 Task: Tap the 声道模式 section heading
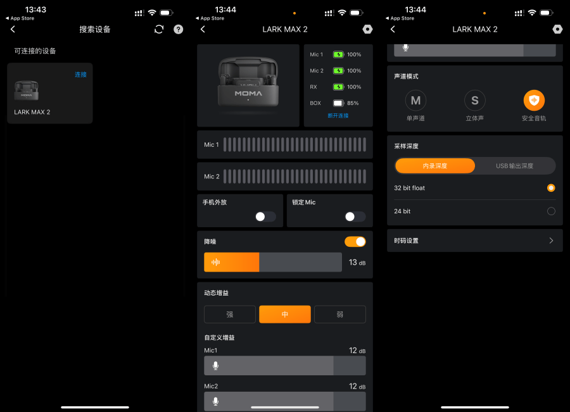tap(407, 77)
